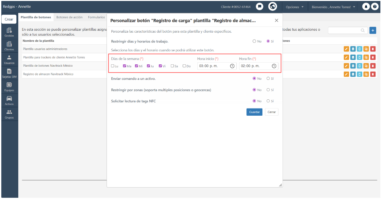Check the Sa weekday checkbox
The width and height of the screenshot is (383, 199).
coord(172,66)
